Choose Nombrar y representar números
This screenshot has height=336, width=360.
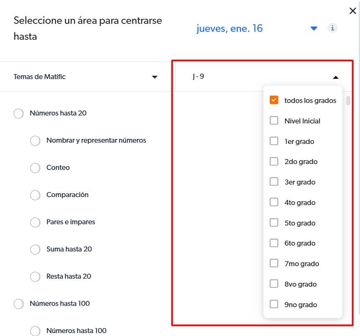tap(35, 141)
